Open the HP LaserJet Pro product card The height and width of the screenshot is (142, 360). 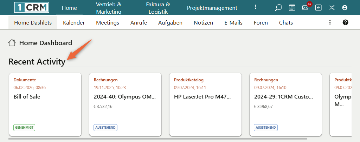pyautogui.click(x=205, y=104)
